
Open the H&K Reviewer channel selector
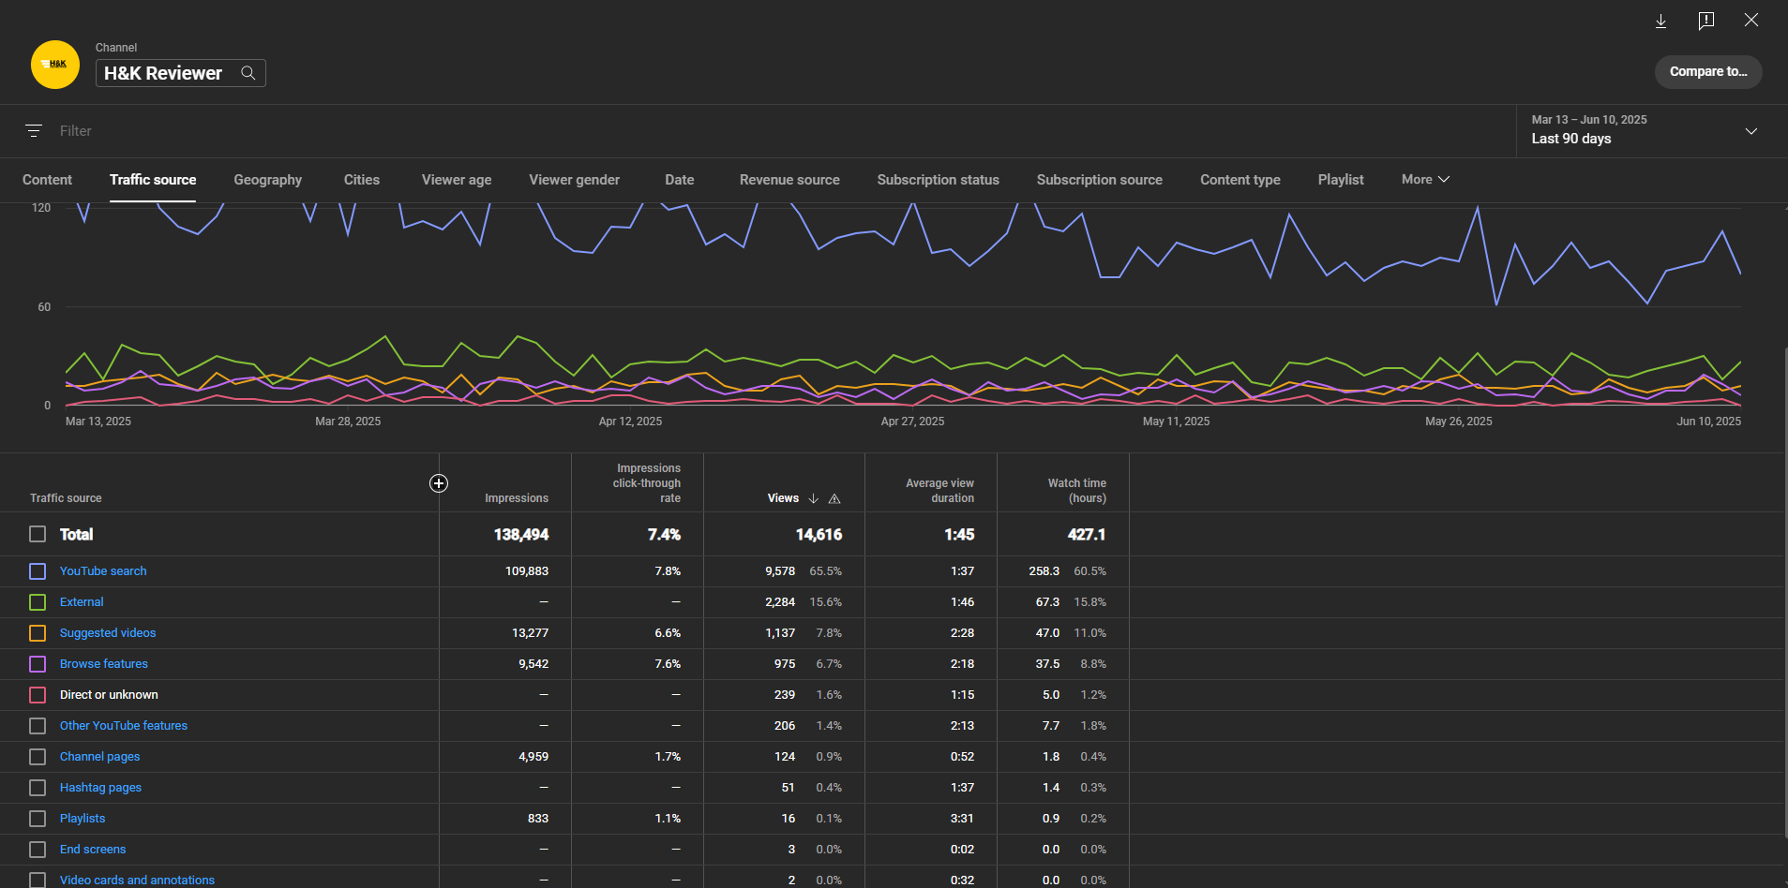(x=181, y=73)
